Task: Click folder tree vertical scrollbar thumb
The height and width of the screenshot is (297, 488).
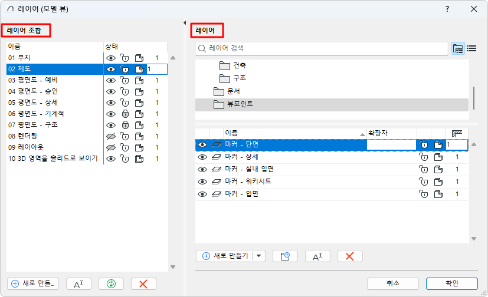Action: [x=474, y=98]
